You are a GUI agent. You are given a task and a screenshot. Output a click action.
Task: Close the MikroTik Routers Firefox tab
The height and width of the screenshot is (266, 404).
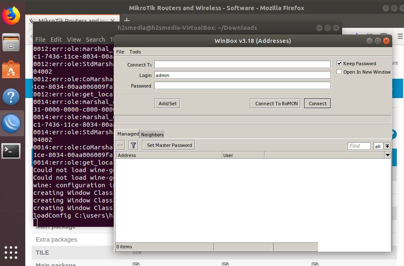coord(112,20)
